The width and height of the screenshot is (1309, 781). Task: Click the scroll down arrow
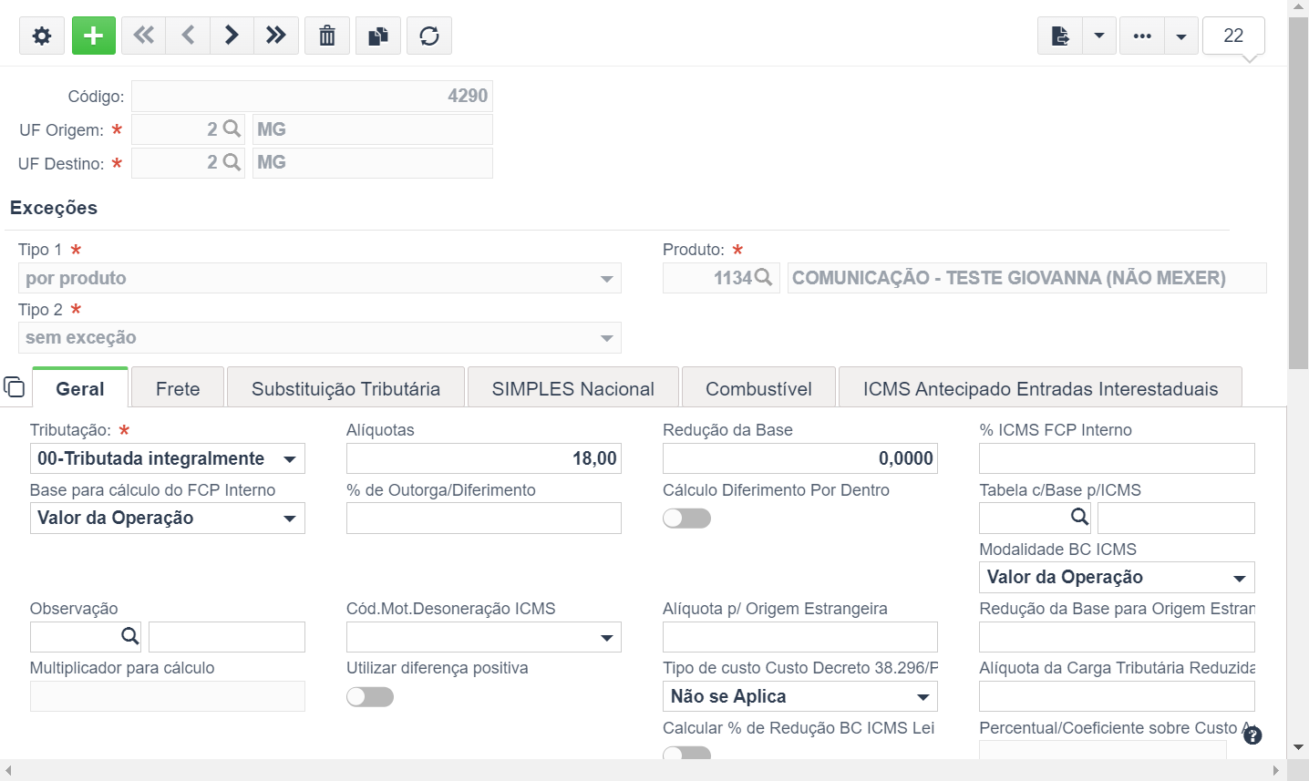pyautogui.click(x=1298, y=747)
